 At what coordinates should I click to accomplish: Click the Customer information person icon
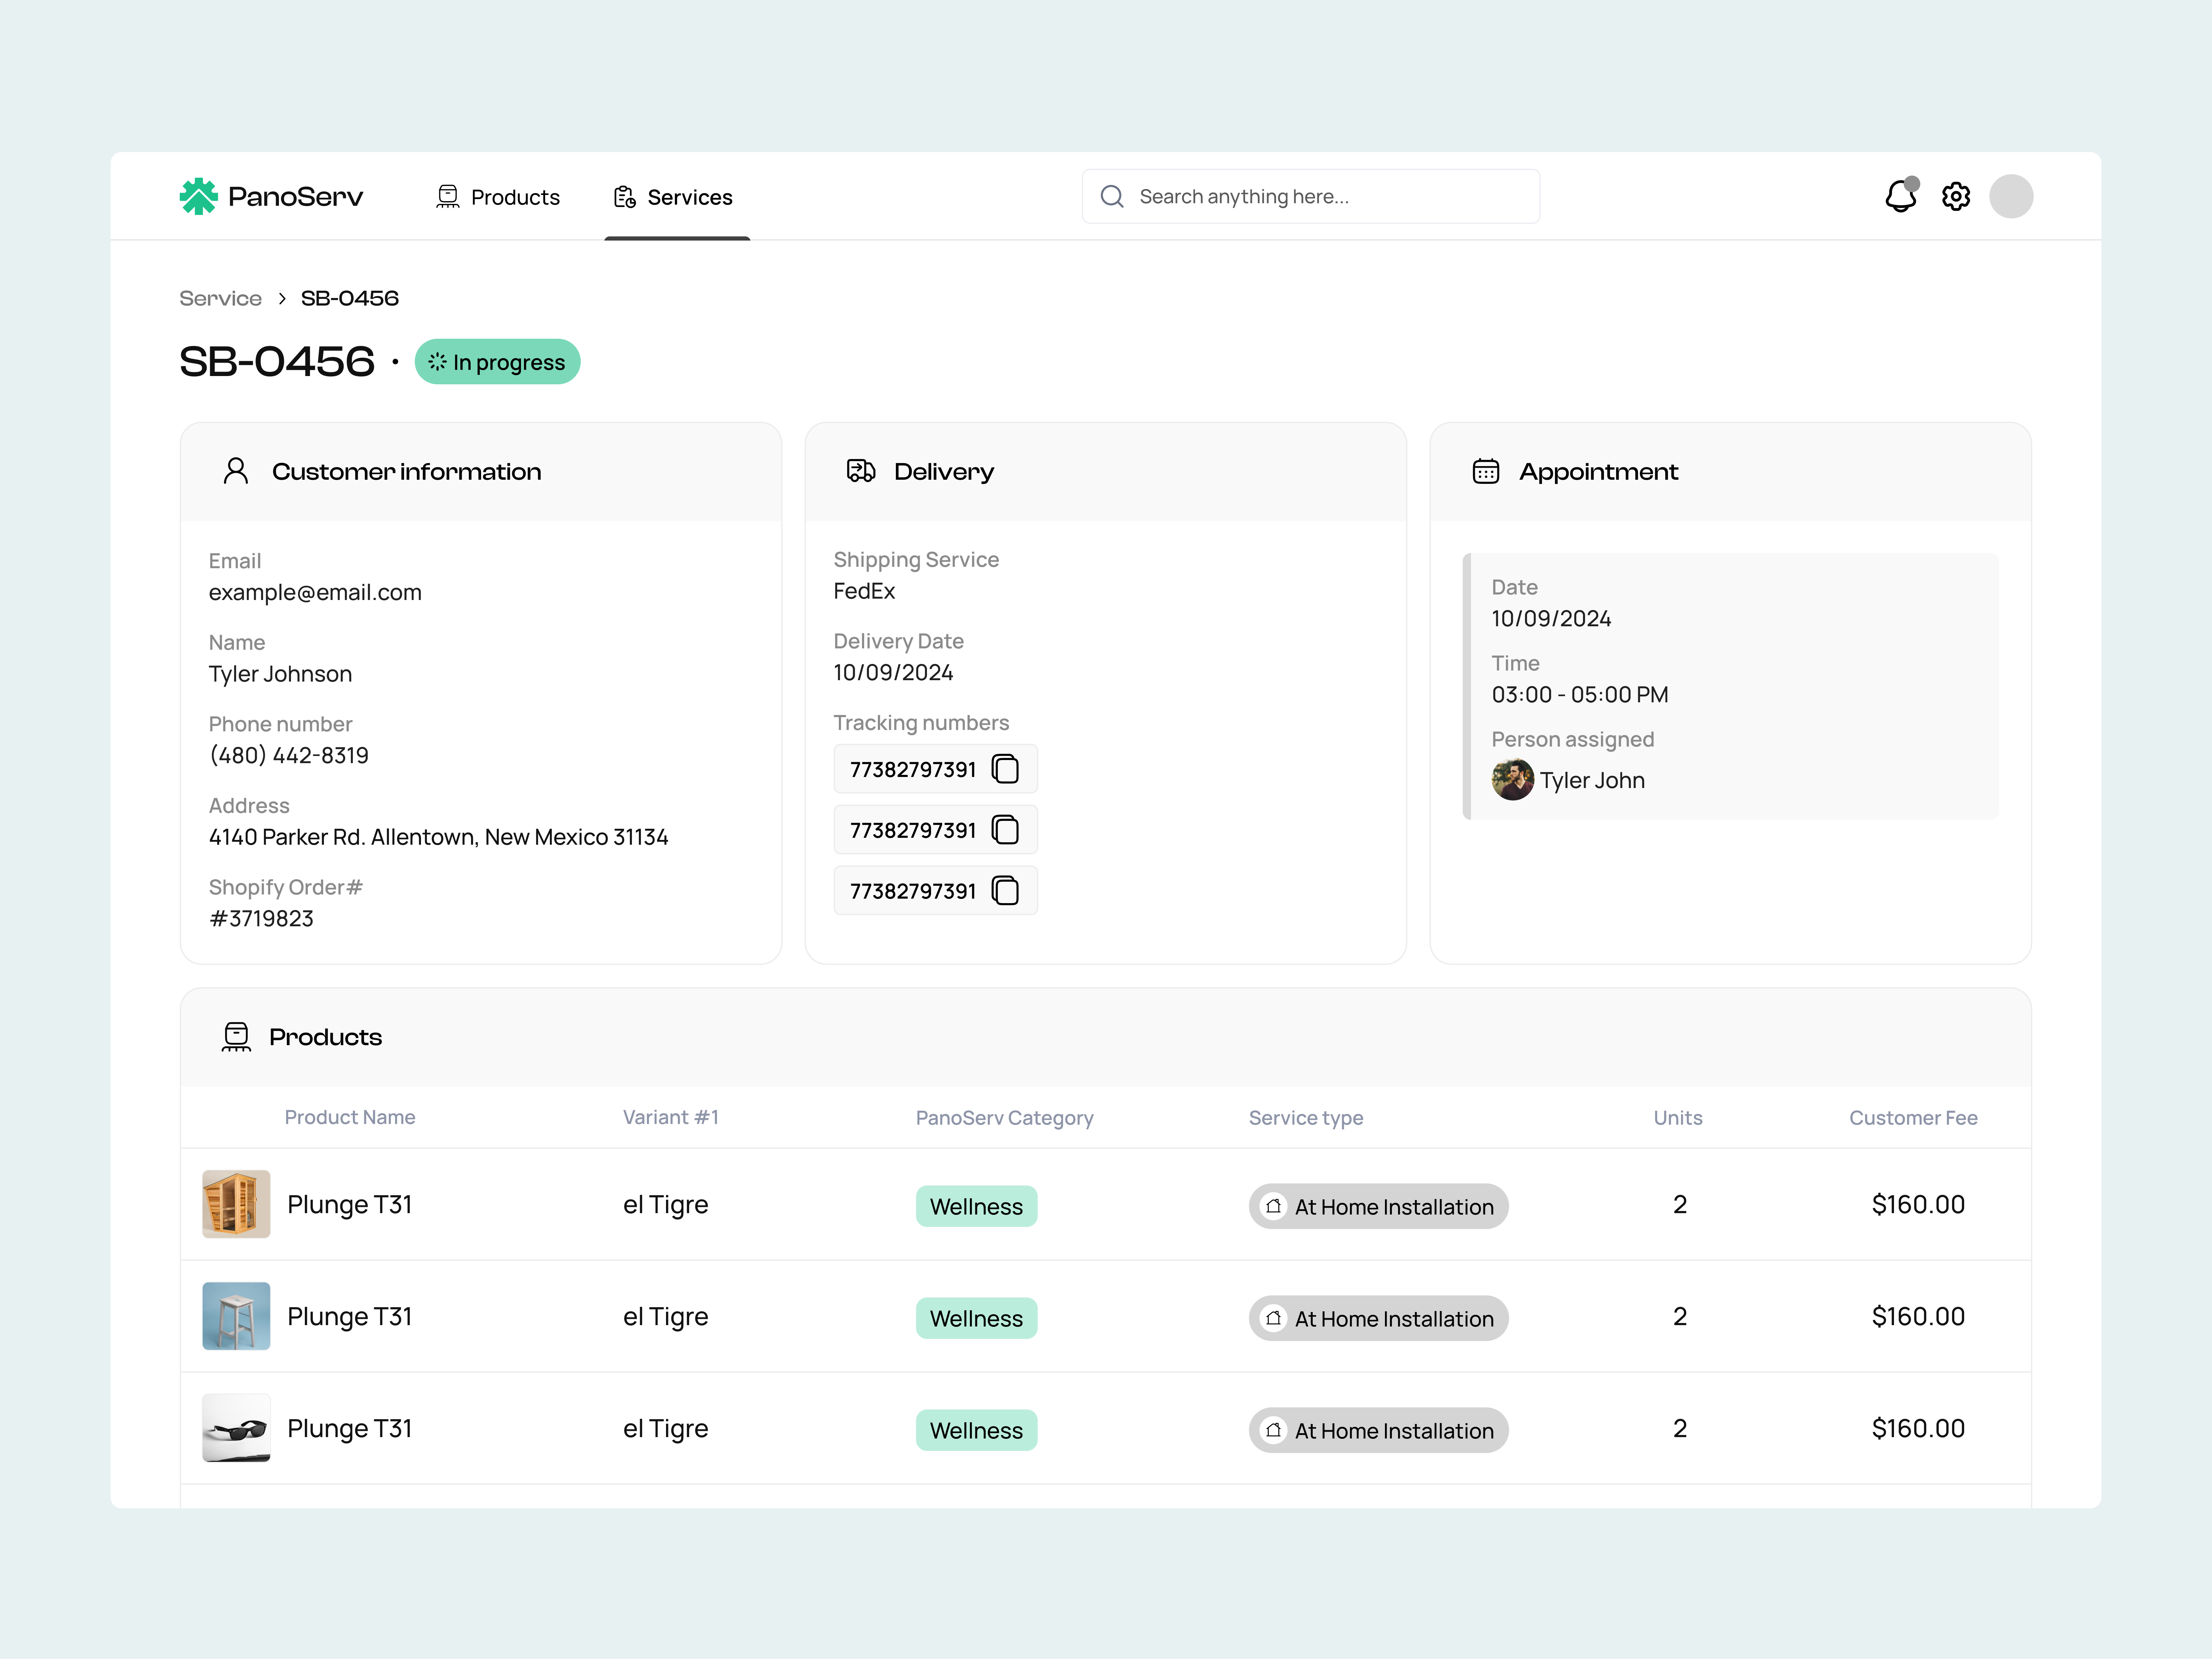click(x=236, y=471)
